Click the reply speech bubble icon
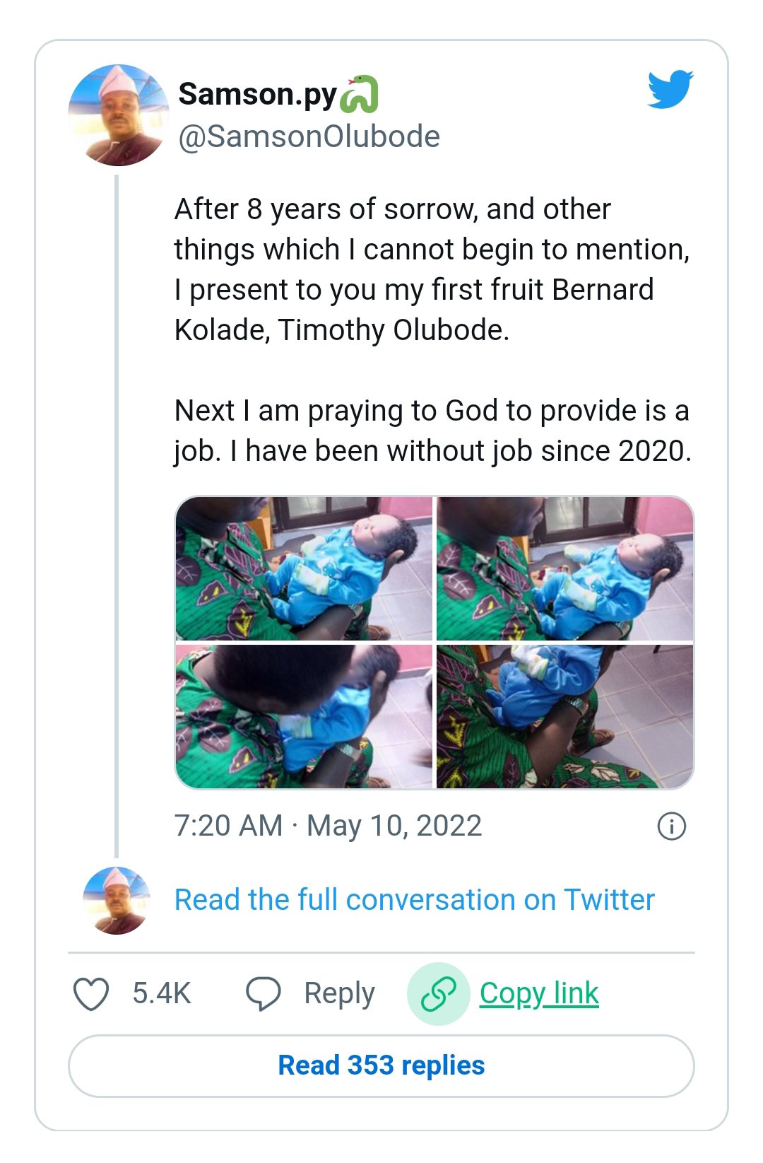Image resolution: width=763 pixels, height=1163 pixels. (263, 993)
